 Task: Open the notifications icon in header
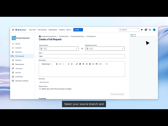pyautogui.click(x=142, y=30)
